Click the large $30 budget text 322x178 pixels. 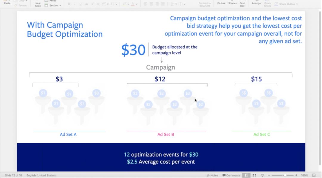click(x=133, y=50)
